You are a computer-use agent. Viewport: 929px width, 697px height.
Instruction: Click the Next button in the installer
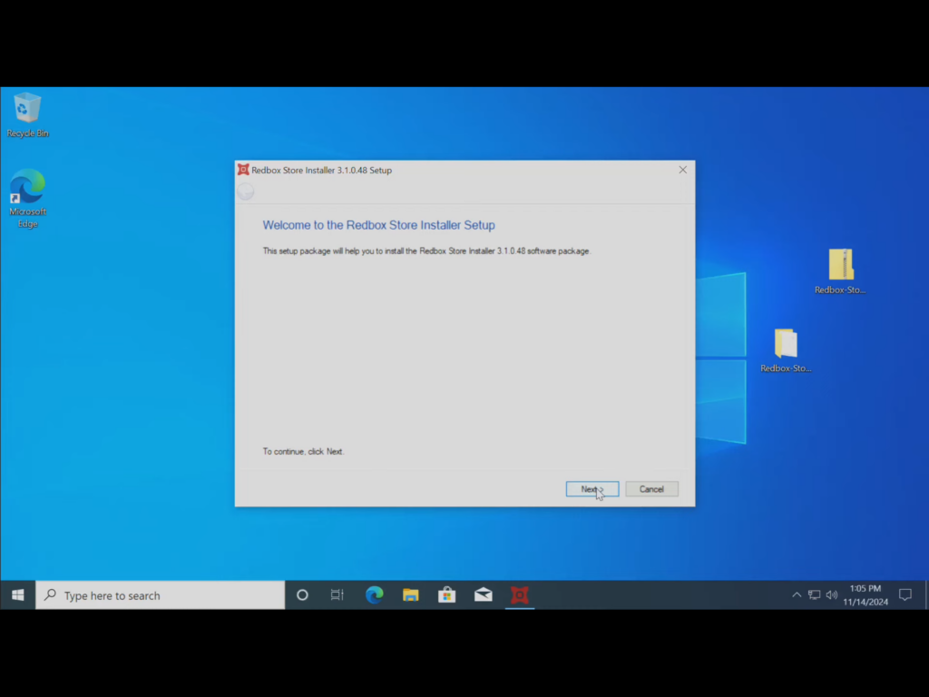pyautogui.click(x=592, y=489)
